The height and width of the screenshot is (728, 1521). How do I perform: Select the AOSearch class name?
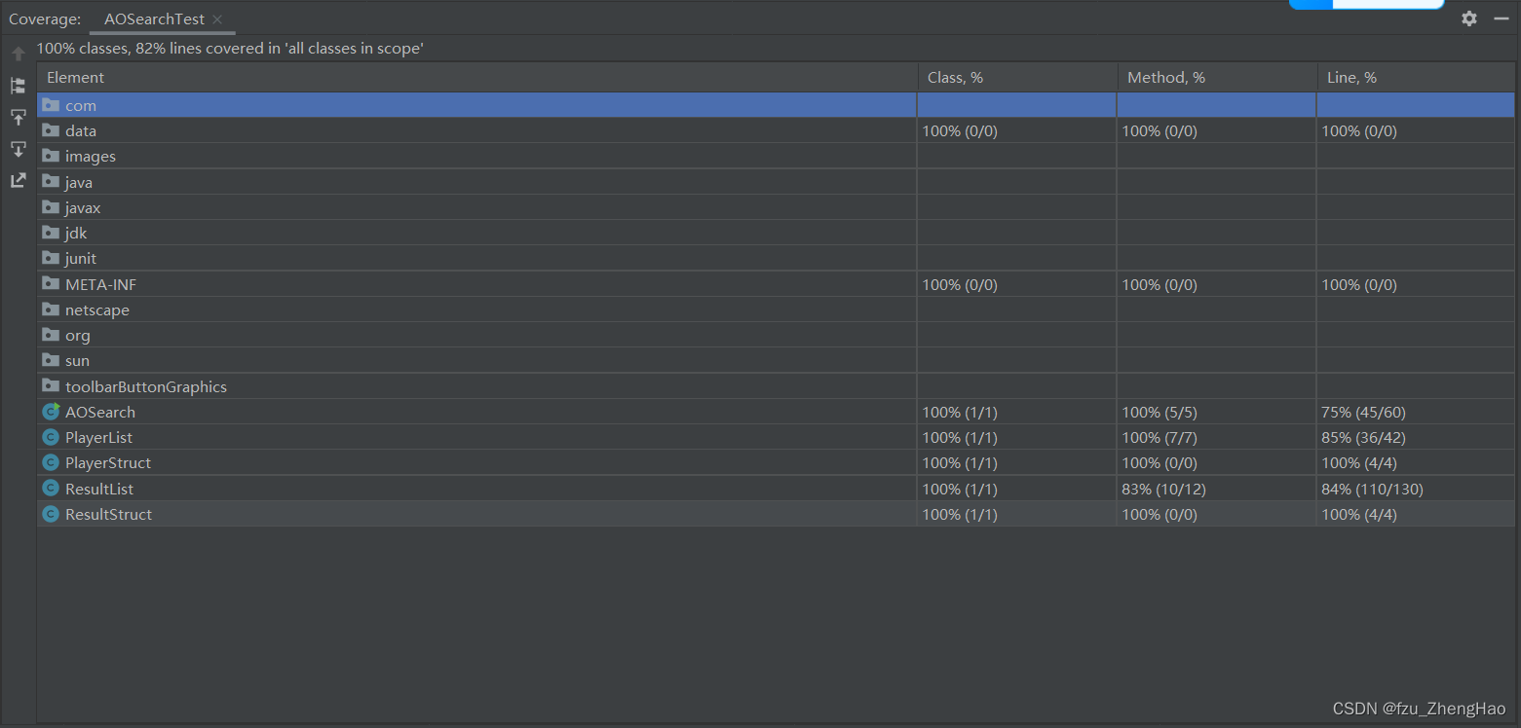click(100, 412)
